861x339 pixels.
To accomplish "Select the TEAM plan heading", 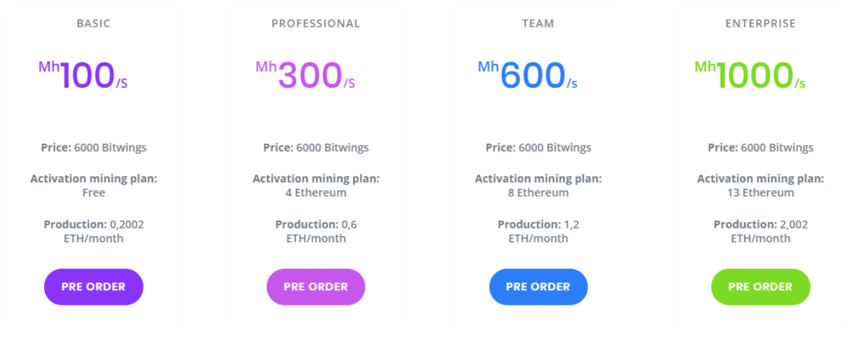I will point(538,23).
